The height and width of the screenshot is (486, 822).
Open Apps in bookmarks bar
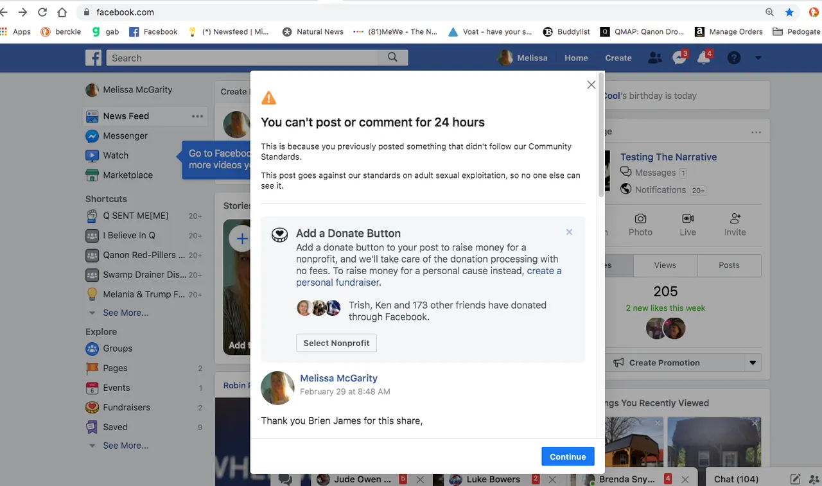coord(16,31)
